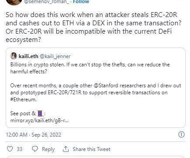This screenshot has height=158, width=190.
Task: Click the thread spool emoji icon
Action: [x=40, y=113]
